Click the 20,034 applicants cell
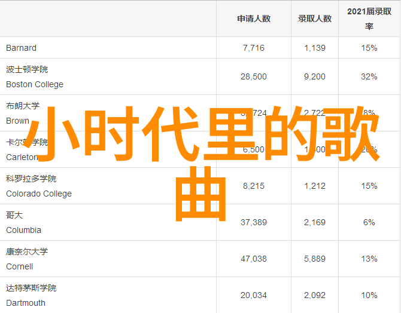Viewport: 401px width, 313px height. (254, 296)
